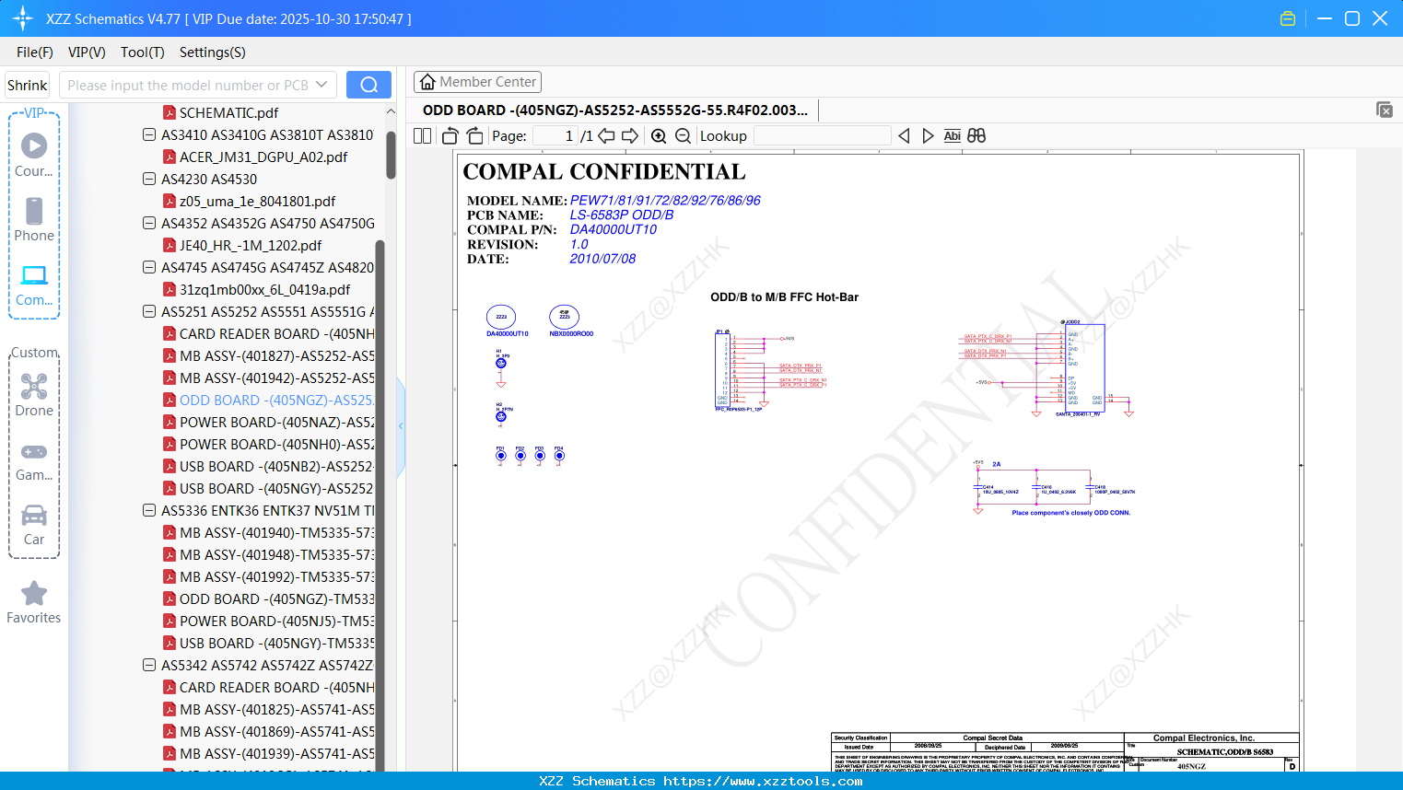Click the Shrink button
The width and height of the screenshot is (1403, 790).
pos(27,85)
